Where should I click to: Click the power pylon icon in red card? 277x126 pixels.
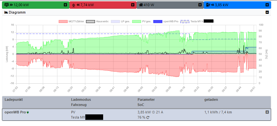click(74, 5)
